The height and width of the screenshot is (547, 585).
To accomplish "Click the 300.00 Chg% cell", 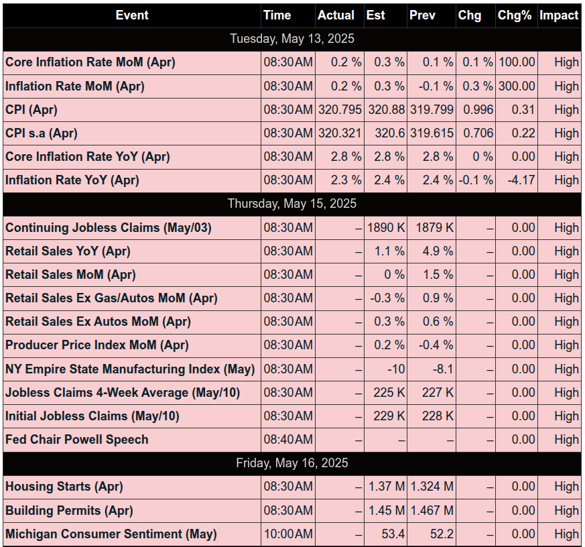I will tap(516, 86).
